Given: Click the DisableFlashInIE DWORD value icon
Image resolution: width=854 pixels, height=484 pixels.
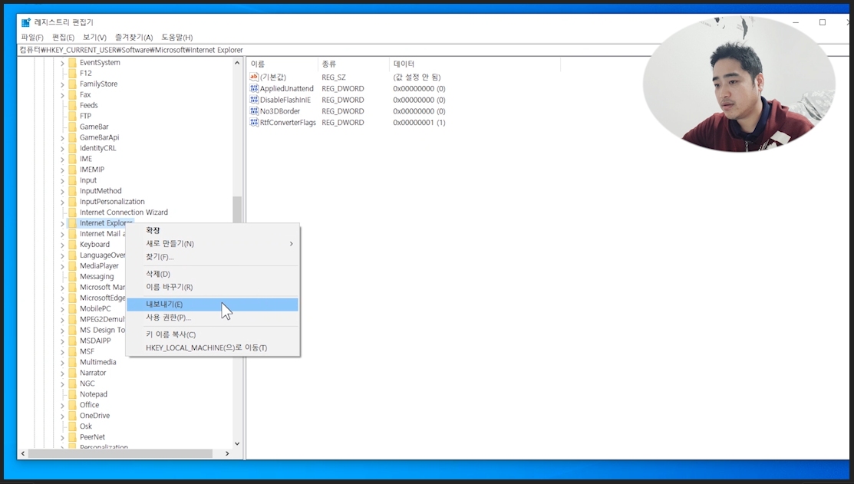Looking at the screenshot, I should pyautogui.click(x=254, y=100).
